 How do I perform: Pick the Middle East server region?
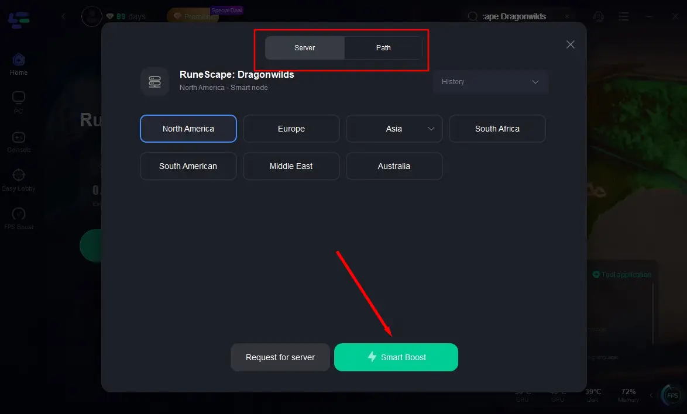(291, 166)
